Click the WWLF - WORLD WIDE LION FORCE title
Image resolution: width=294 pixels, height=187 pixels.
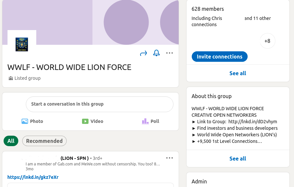tap(69, 67)
